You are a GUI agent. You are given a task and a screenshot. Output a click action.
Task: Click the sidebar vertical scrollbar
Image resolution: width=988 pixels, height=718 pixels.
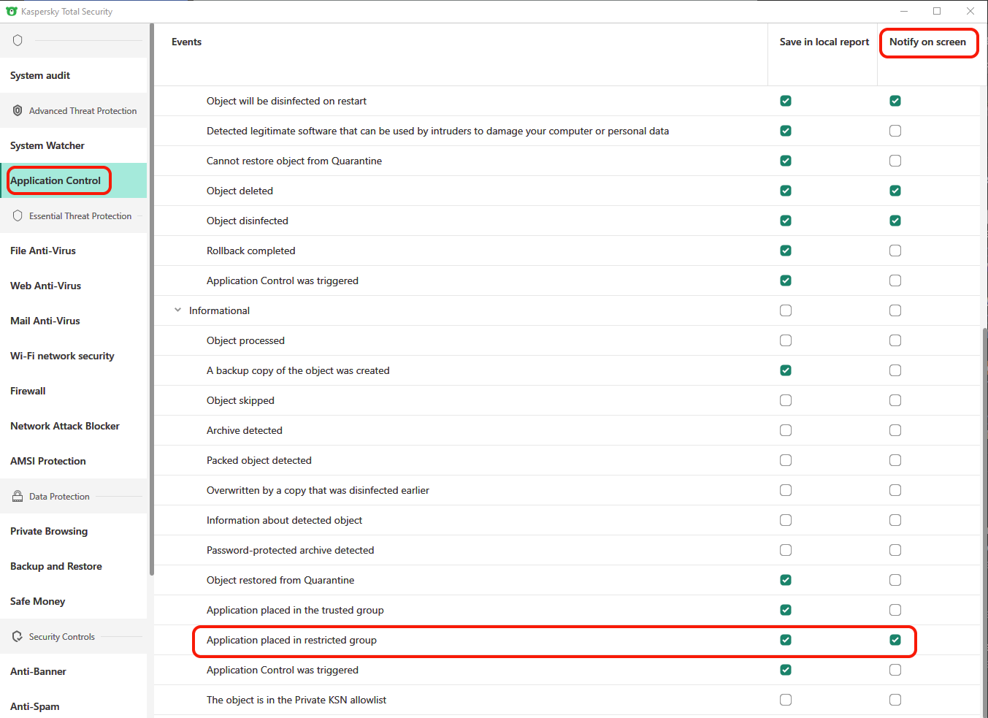pyautogui.click(x=151, y=292)
